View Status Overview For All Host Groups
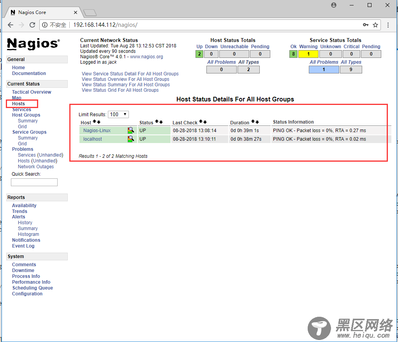The width and height of the screenshot is (398, 342). click(x=125, y=79)
